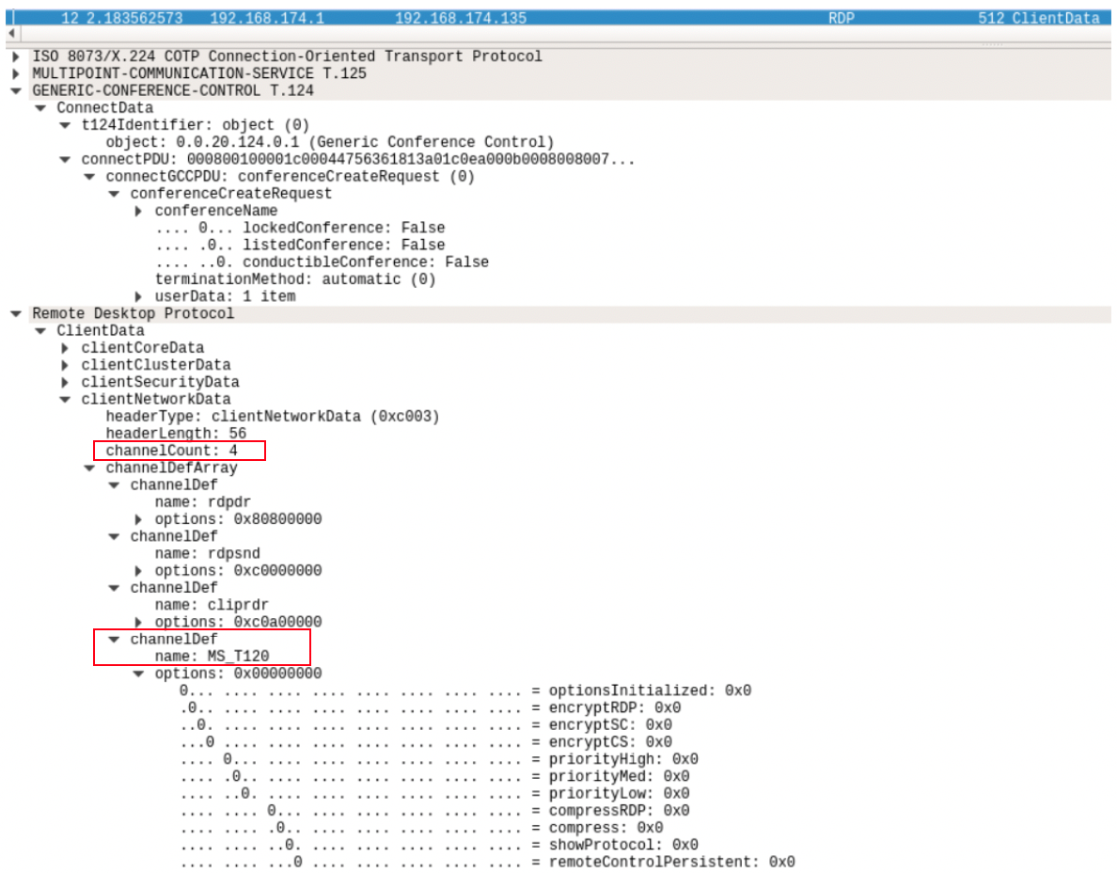
Task: Click the left arrow of horizontal scrollbar
Action: tap(11, 34)
